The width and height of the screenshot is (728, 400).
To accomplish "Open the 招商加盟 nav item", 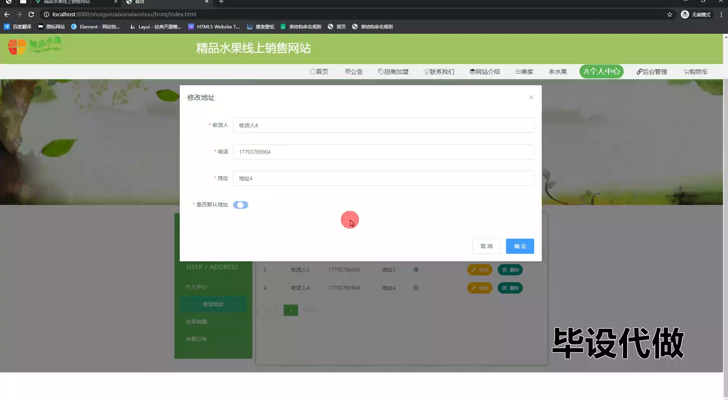I will point(393,72).
